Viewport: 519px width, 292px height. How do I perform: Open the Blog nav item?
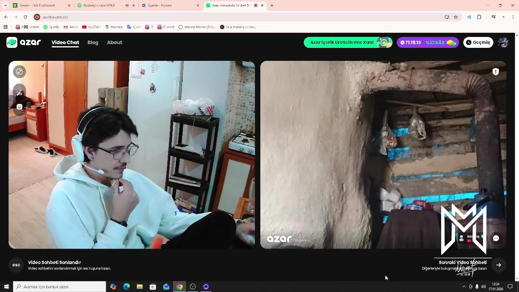point(93,42)
